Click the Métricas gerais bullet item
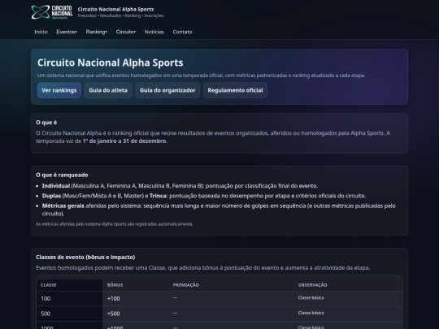439x329 pixels. [x=219, y=210]
